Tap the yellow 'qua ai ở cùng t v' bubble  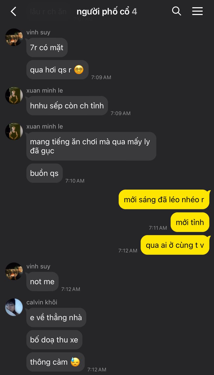(x=175, y=245)
